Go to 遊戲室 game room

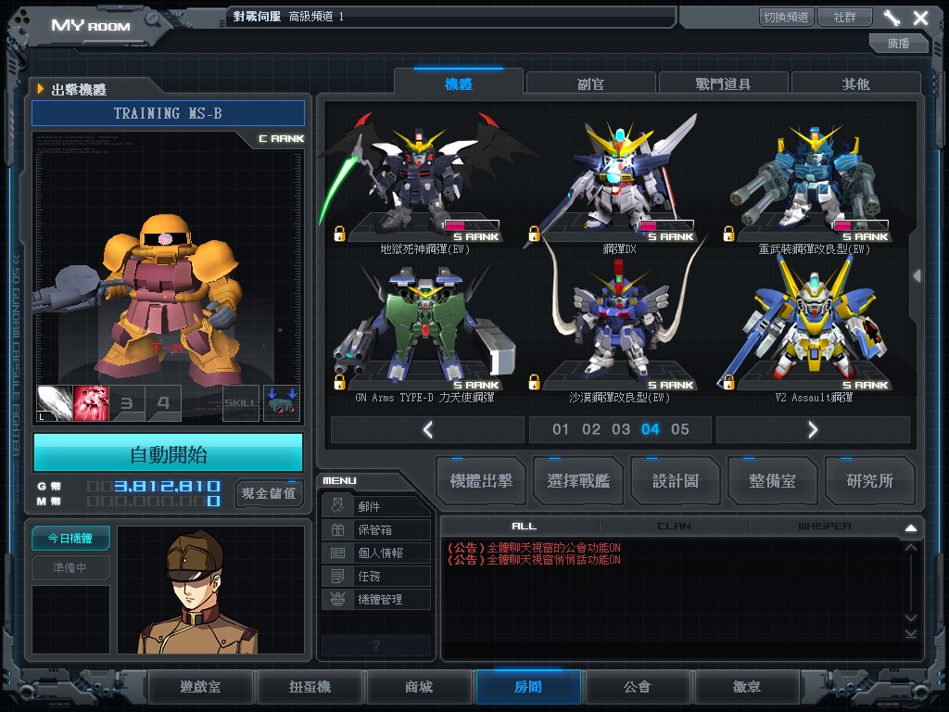[200, 687]
